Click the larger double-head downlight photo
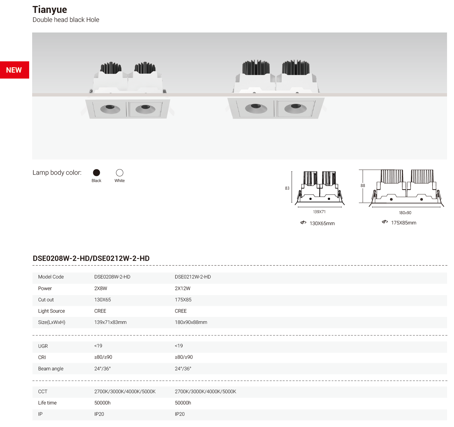This screenshot has width=454, height=427. pyautogui.click(x=275, y=90)
